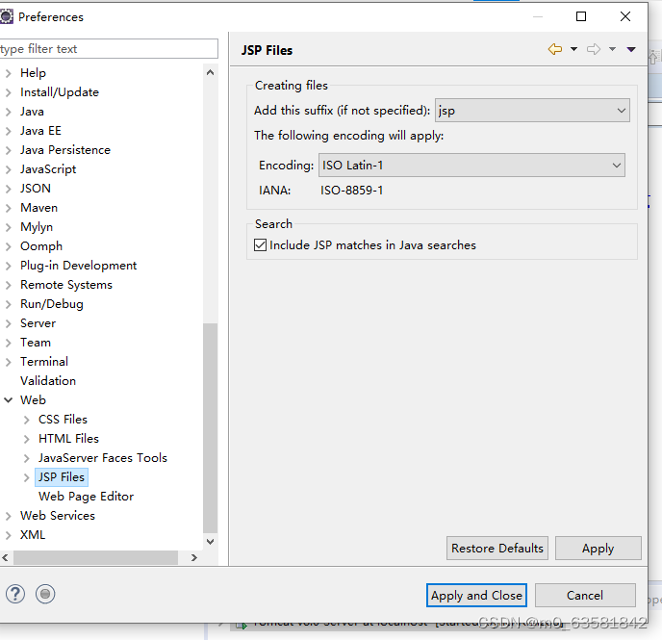Expand the Java EE tree node
Viewport: 662px width, 640px height.
[8, 131]
